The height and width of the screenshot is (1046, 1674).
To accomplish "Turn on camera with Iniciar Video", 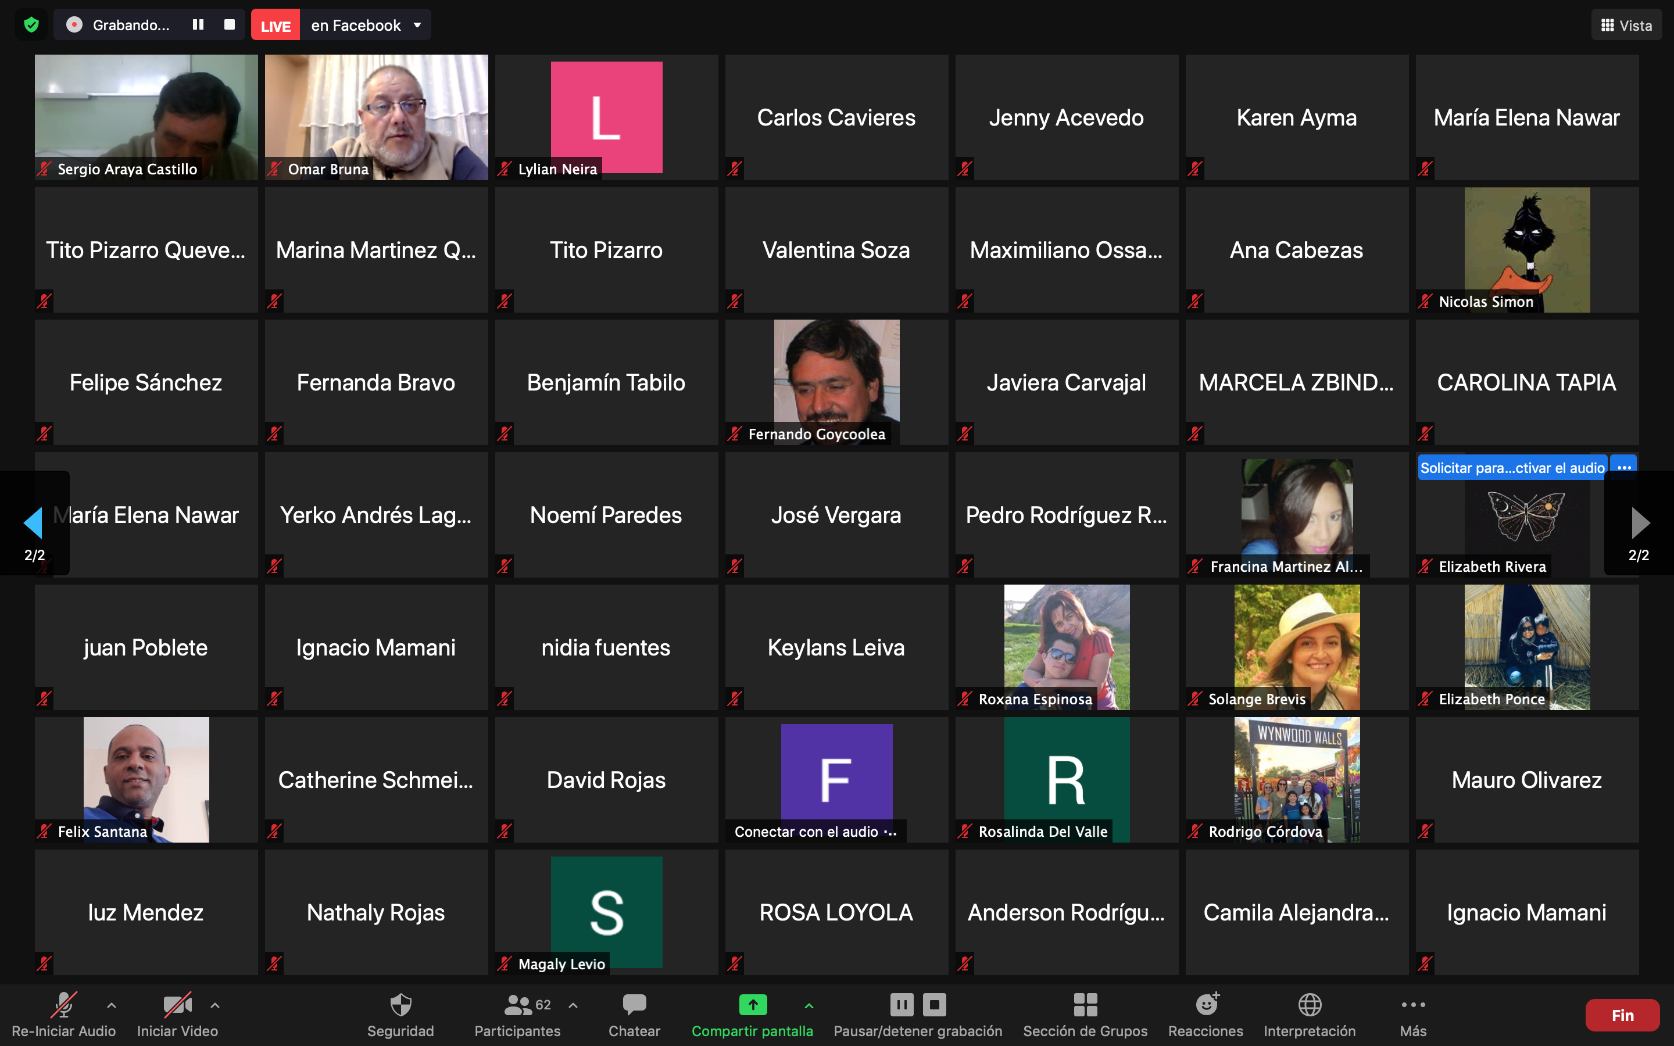I will pos(177,1005).
